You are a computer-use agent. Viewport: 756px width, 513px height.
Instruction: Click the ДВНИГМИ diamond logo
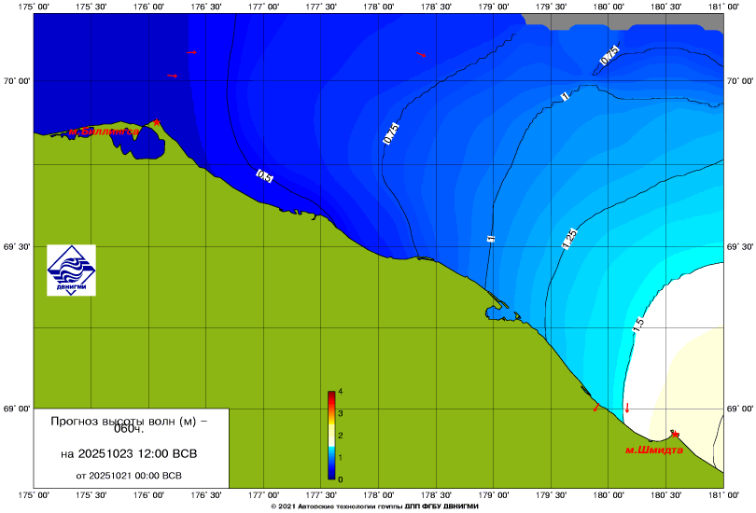pyautogui.click(x=72, y=270)
